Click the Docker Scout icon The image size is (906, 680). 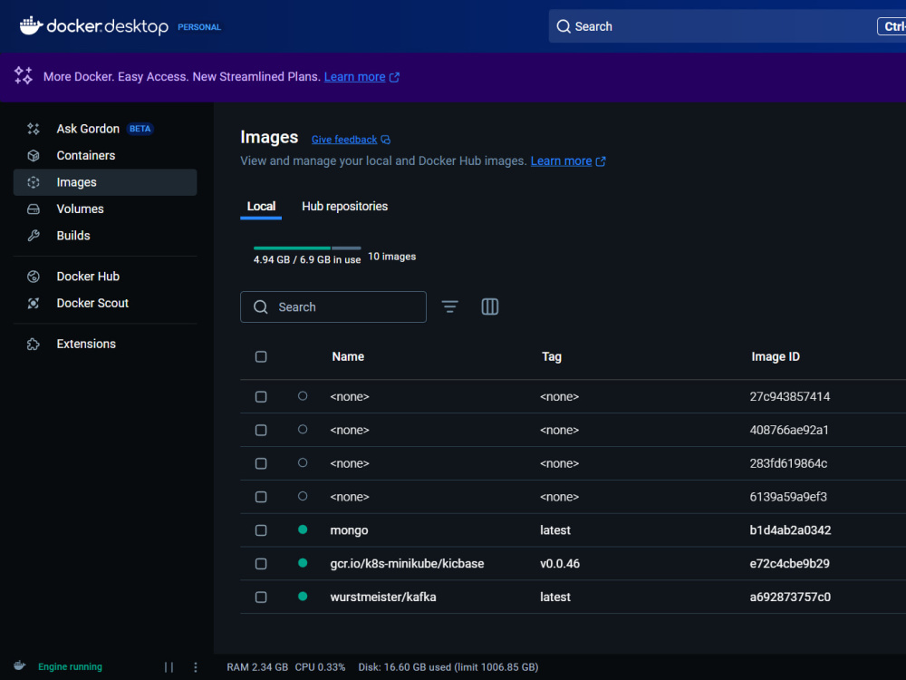point(34,303)
